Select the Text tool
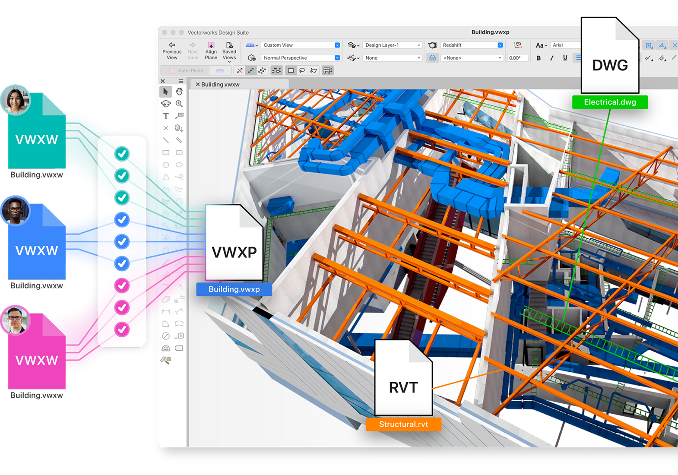678x475 pixels. [x=166, y=116]
